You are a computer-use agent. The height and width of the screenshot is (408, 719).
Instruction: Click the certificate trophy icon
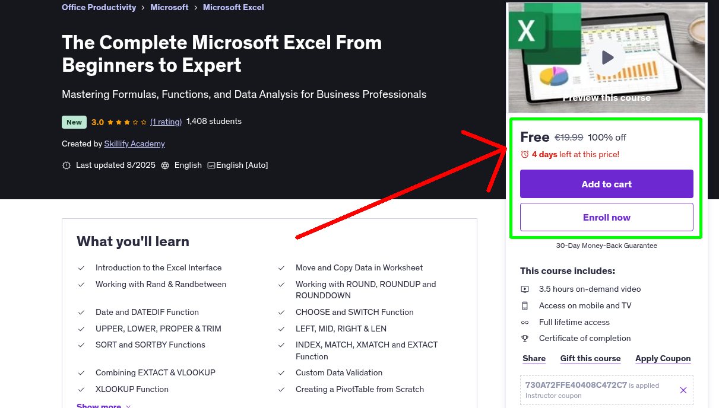525,339
